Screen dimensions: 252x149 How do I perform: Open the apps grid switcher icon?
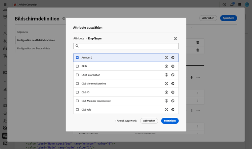(x=239, y=5)
